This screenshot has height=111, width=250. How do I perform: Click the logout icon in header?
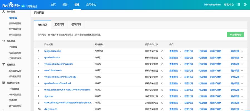click(245, 5)
